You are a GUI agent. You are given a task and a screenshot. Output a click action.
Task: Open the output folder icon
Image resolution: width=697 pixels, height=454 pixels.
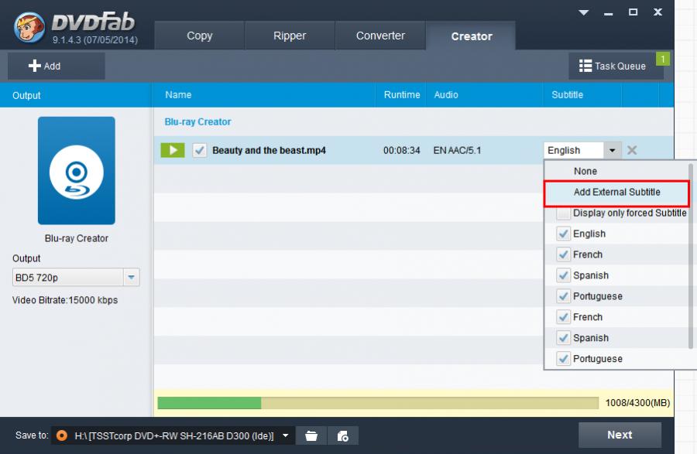311,435
